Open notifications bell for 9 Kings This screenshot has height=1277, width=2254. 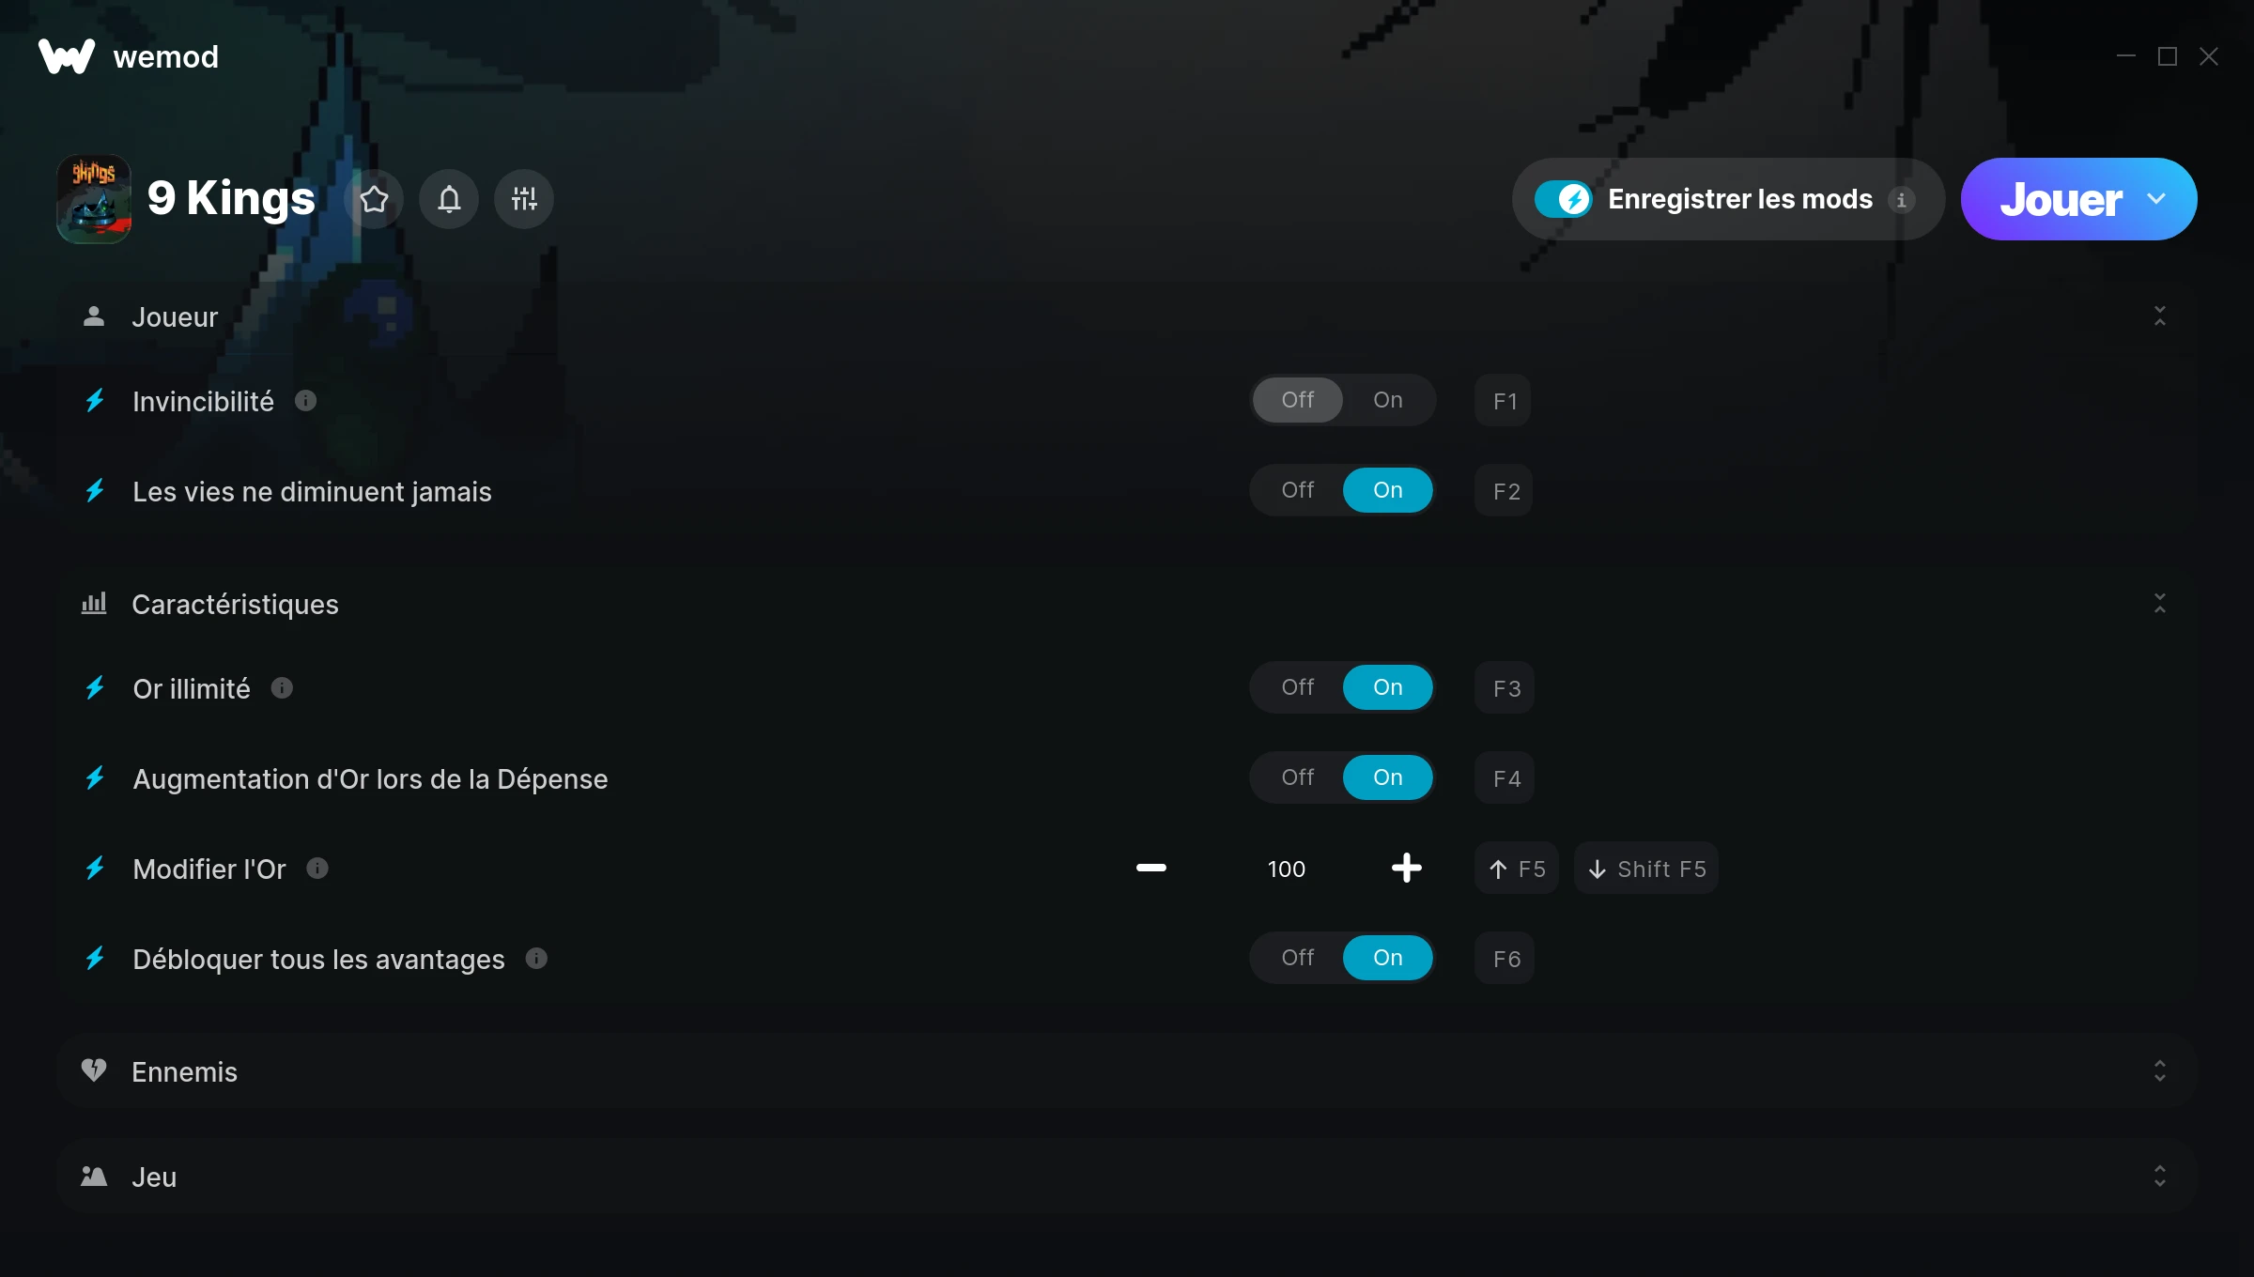pyautogui.click(x=449, y=199)
